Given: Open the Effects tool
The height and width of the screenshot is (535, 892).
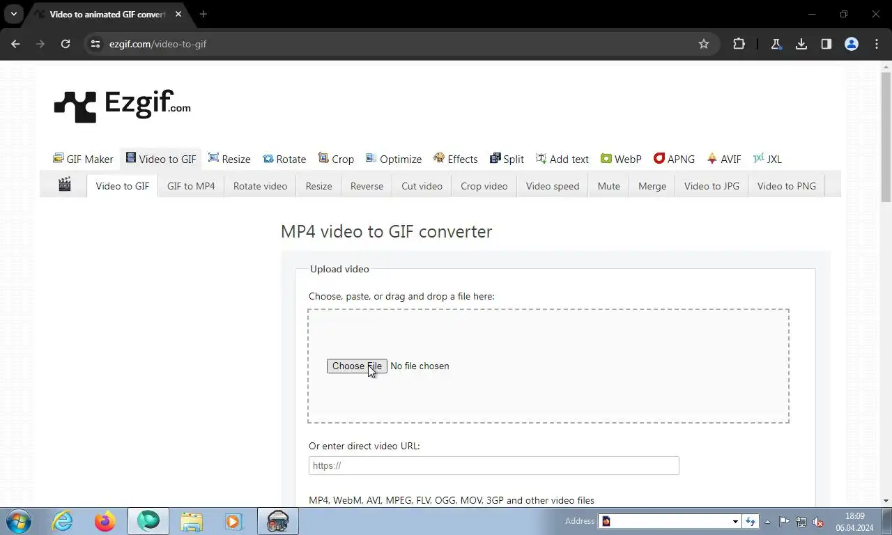Looking at the screenshot, I should 456,159.
